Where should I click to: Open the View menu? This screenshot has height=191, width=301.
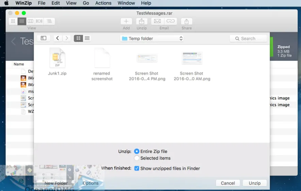coord(71,3)
